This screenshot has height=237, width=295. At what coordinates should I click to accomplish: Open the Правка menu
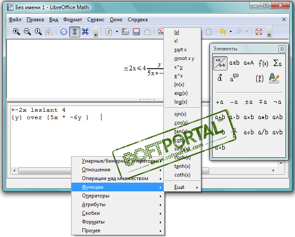[x=35, y=20]
